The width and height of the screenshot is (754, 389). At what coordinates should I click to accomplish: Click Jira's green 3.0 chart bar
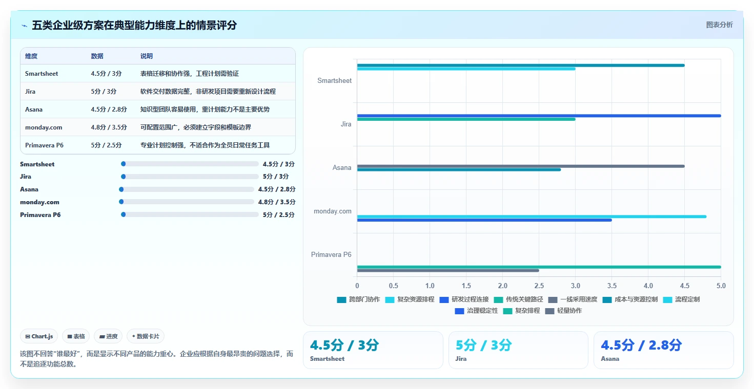(x=466, y=119)
